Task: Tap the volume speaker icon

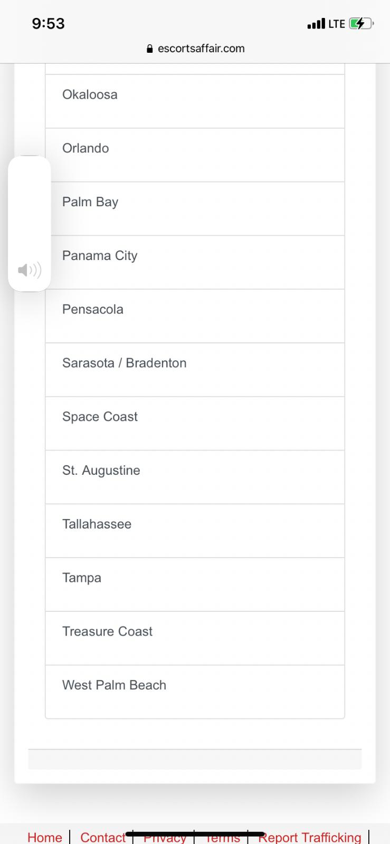Action: [x=30, y=271]
